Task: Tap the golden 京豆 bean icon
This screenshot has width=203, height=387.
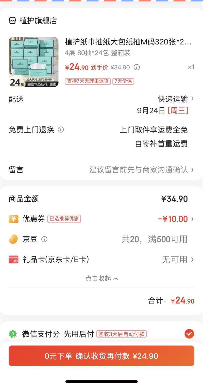Action: click(x=13, y=239)
